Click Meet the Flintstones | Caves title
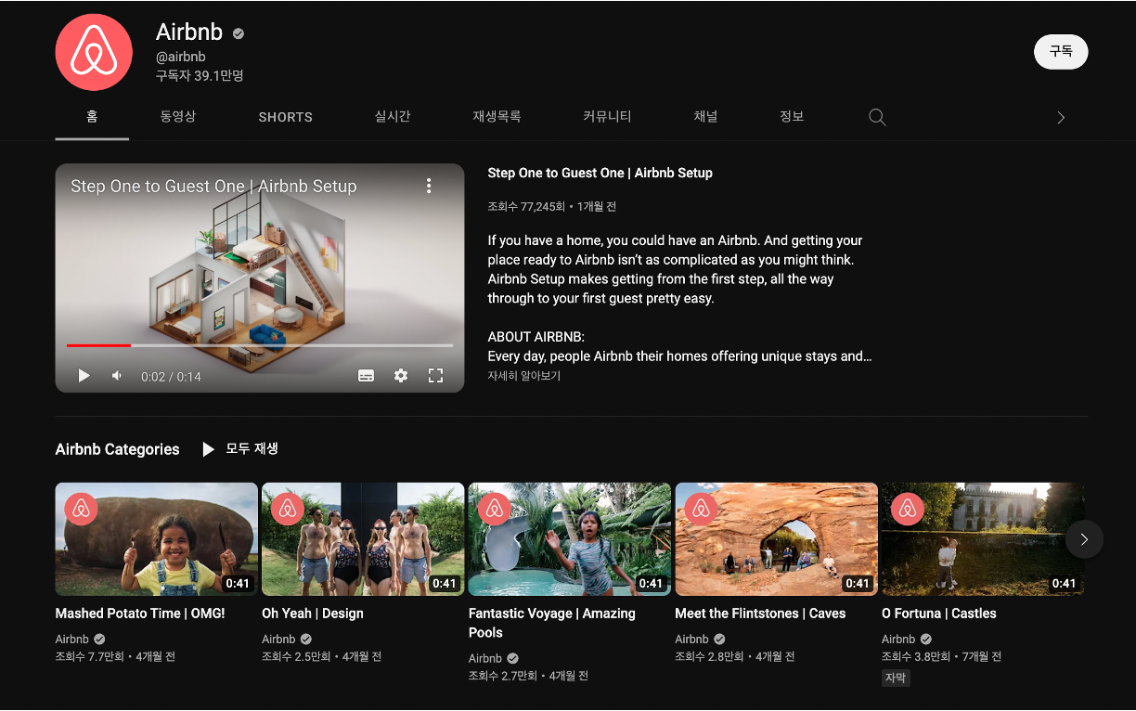The width and height of the screenshot is (1136, 711). pos(761,614)
